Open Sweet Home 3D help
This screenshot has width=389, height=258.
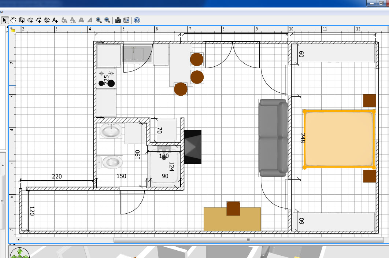tap(137, 20)
